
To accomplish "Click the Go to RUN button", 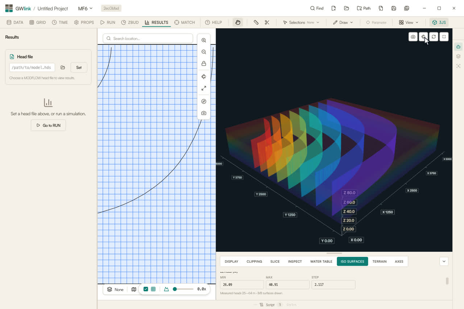I will (48, 125).
